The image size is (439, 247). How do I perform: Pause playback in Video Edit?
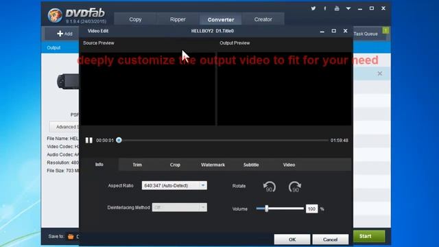tap(88, 140)
